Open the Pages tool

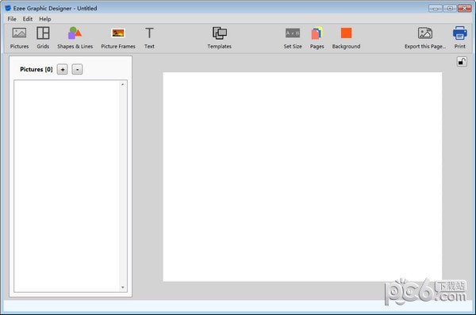(317, 37)
